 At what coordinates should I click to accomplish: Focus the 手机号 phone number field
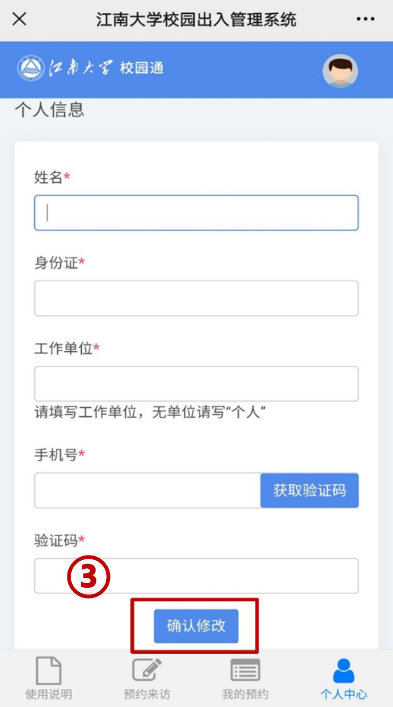tap(148, 490)
